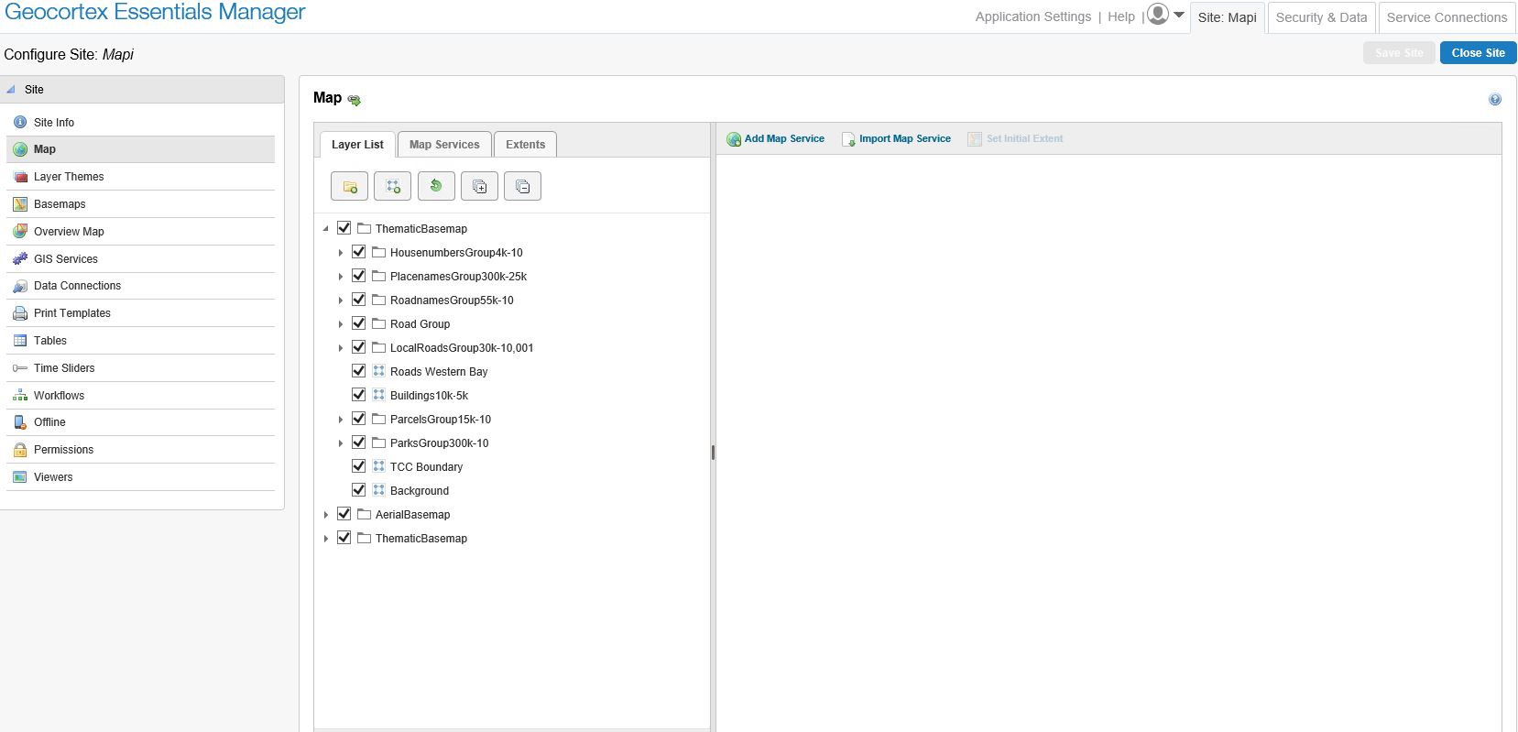Switch to the Map Services tab
The height and width of the screenshot is (732, 1518).
coord(444,145)
